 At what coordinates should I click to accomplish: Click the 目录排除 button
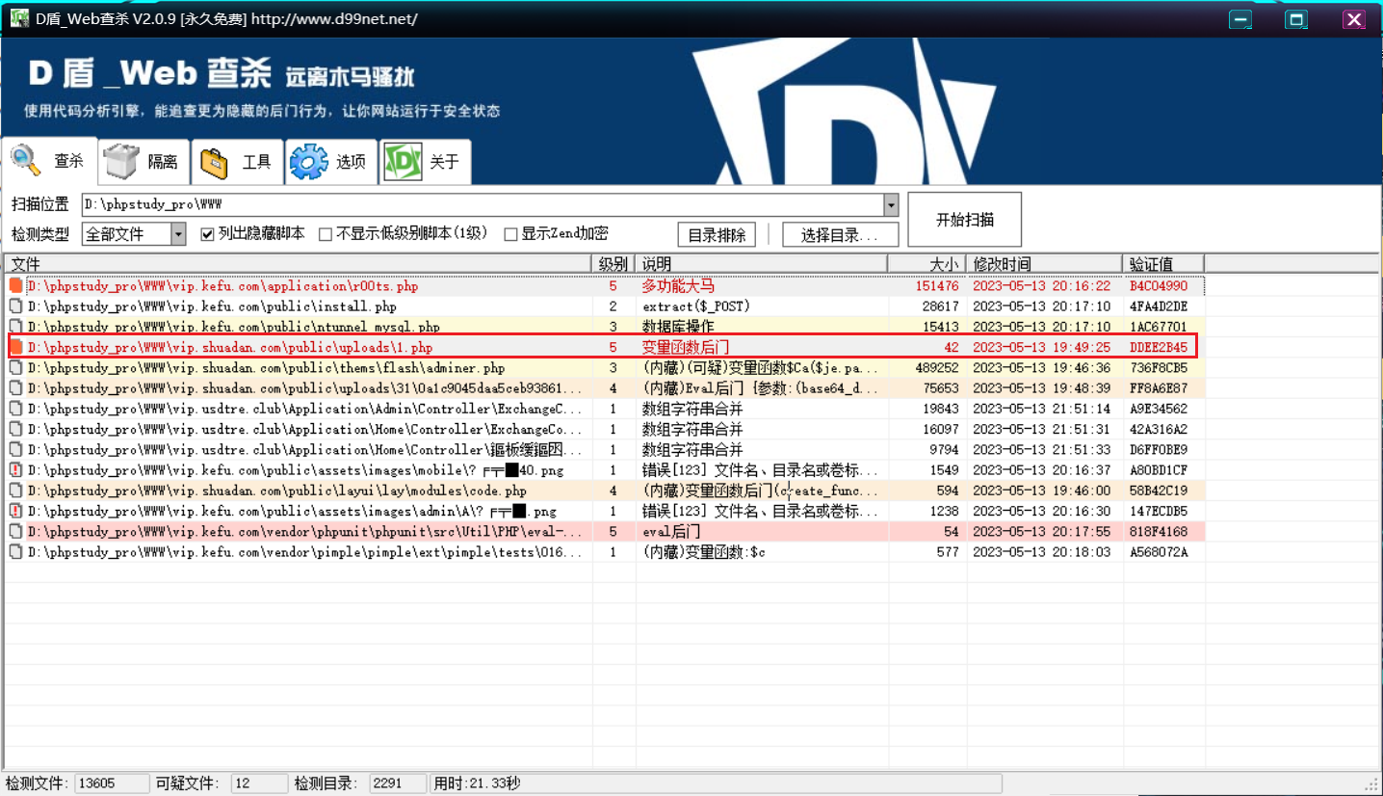pos(717,235)
